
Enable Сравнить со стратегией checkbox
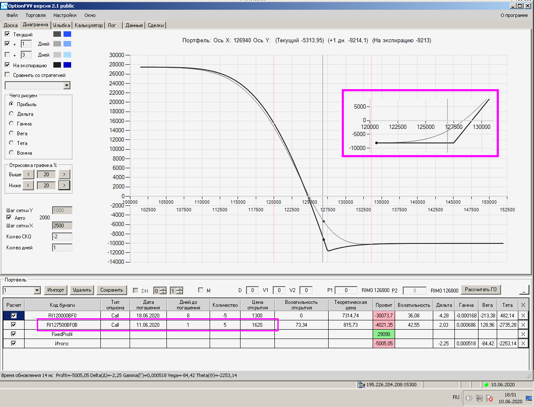pyautogui.click(x=7, y=75)
